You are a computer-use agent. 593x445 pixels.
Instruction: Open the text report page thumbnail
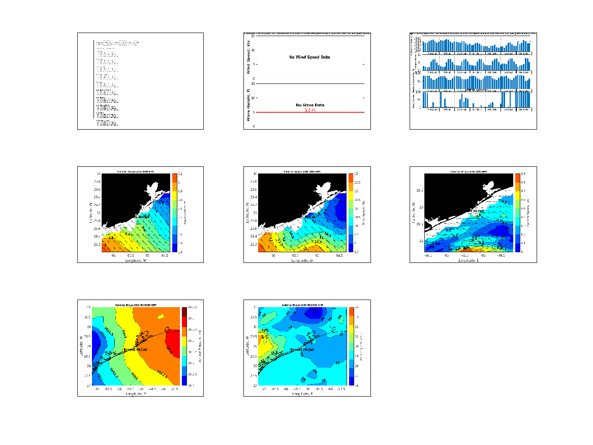click(x=140, y=81)
